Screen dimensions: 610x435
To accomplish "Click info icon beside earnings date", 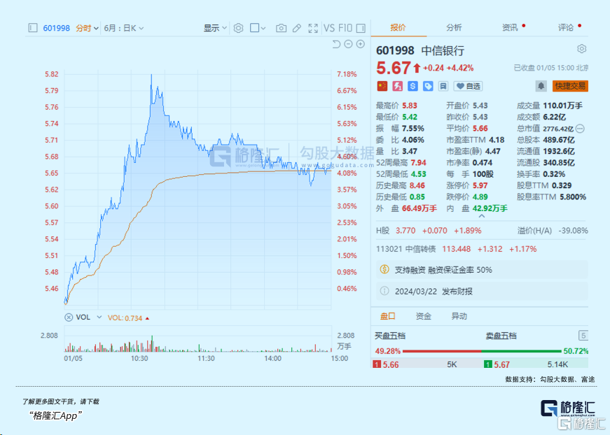I will click(x=384, y=291).
